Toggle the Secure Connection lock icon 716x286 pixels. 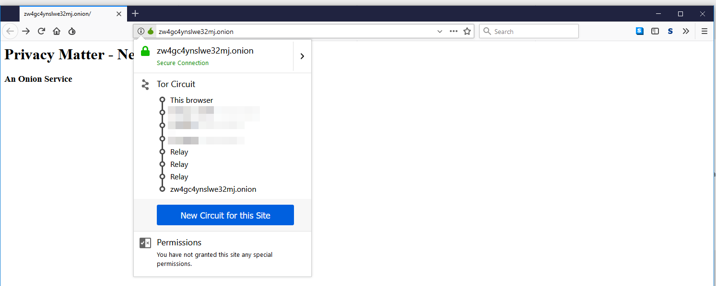(145, 51)
